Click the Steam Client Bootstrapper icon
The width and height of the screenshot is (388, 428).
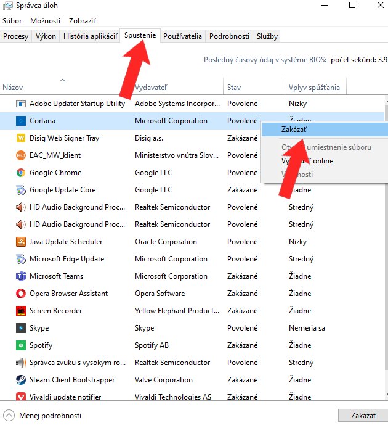(21, 380)
